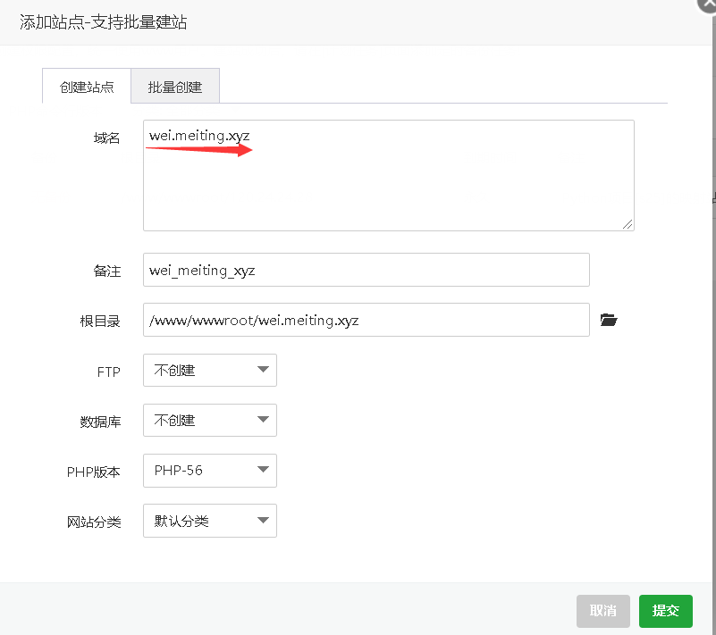This screenshot has height=635, width=716.
Task: Click the 备注 remark input field
Action: point(366,270)
